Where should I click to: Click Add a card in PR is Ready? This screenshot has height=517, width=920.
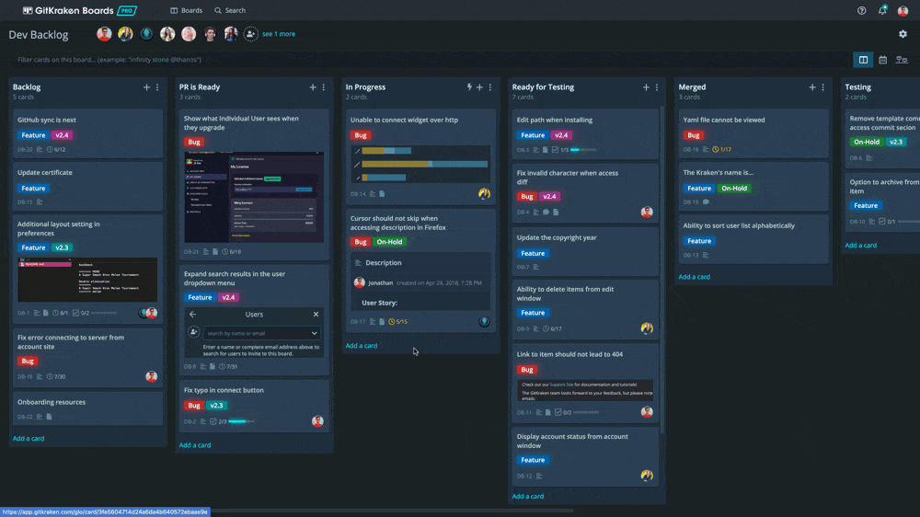(x=195, y=445)
